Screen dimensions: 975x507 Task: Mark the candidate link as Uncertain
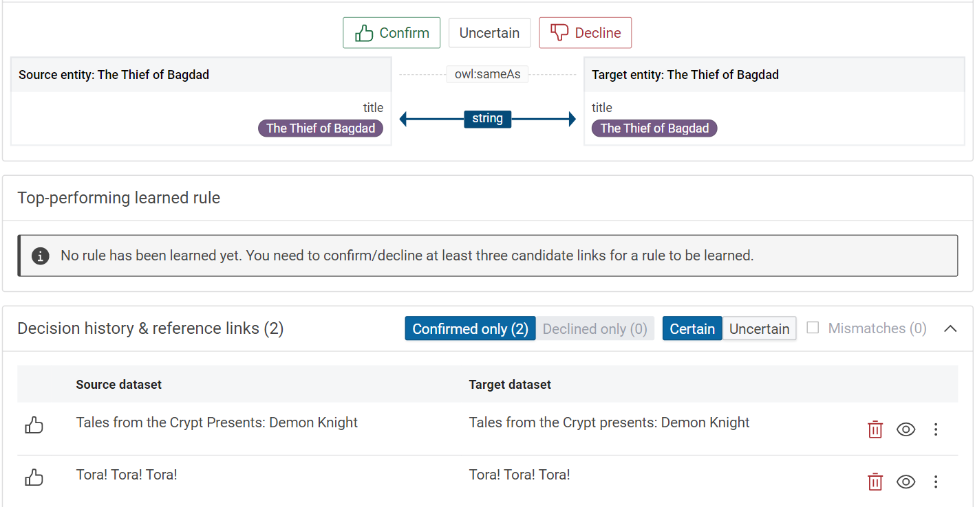click(x=489, y=33)
